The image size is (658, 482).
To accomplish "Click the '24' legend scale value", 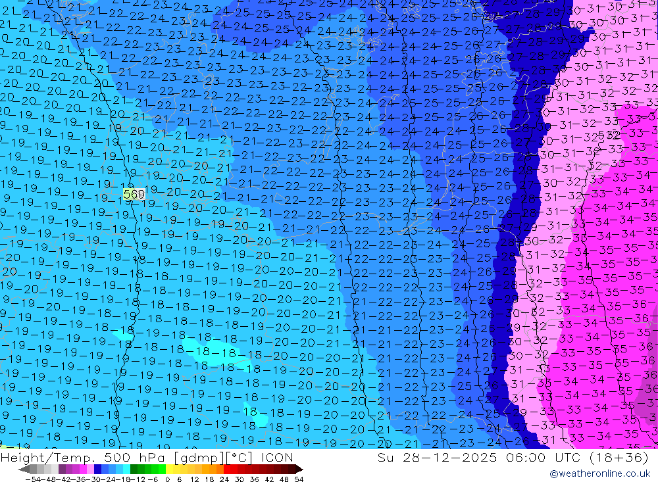I will (224, 479).
